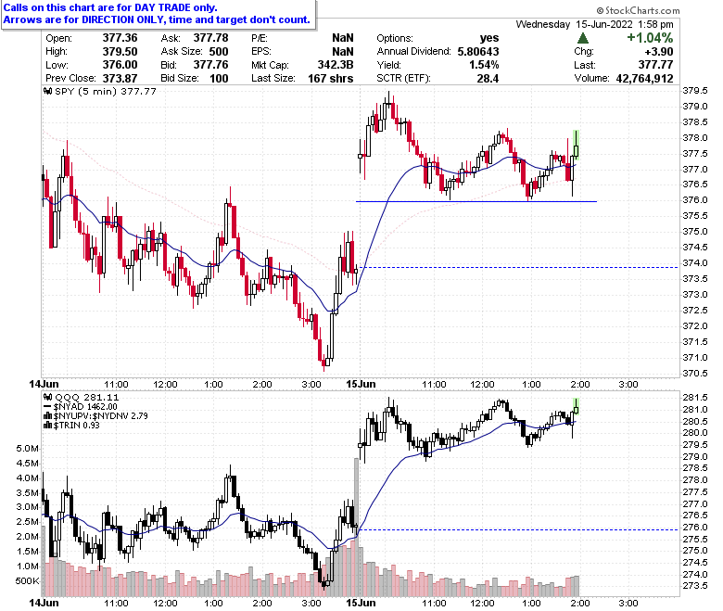This screenshot has height=611, width=723.
Task: Click the Annual Dividend value 5.80643
Action: coord(478,52)
